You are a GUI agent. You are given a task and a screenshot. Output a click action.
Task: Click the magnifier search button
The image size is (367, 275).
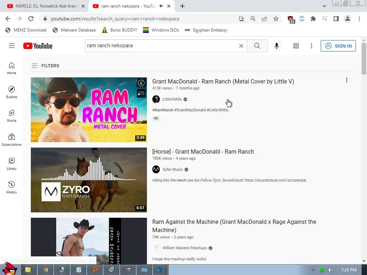[x=257, y=46]
